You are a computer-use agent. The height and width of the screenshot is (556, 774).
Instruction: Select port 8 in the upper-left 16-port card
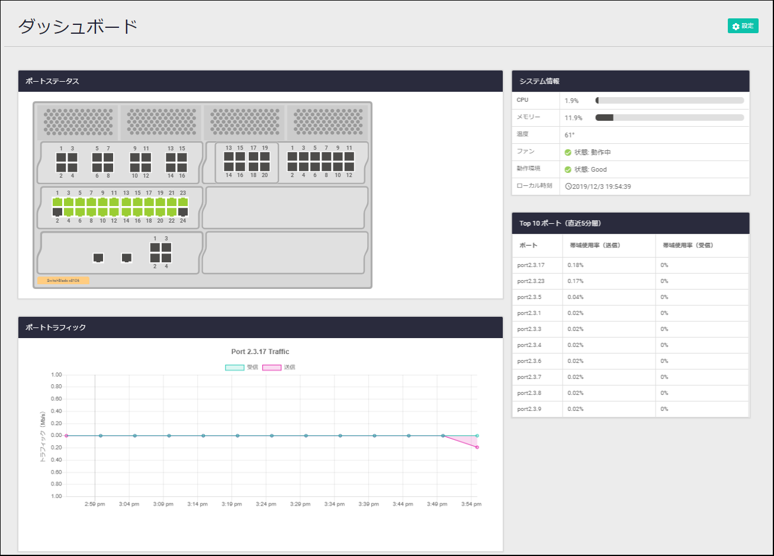tap(108, 168)
